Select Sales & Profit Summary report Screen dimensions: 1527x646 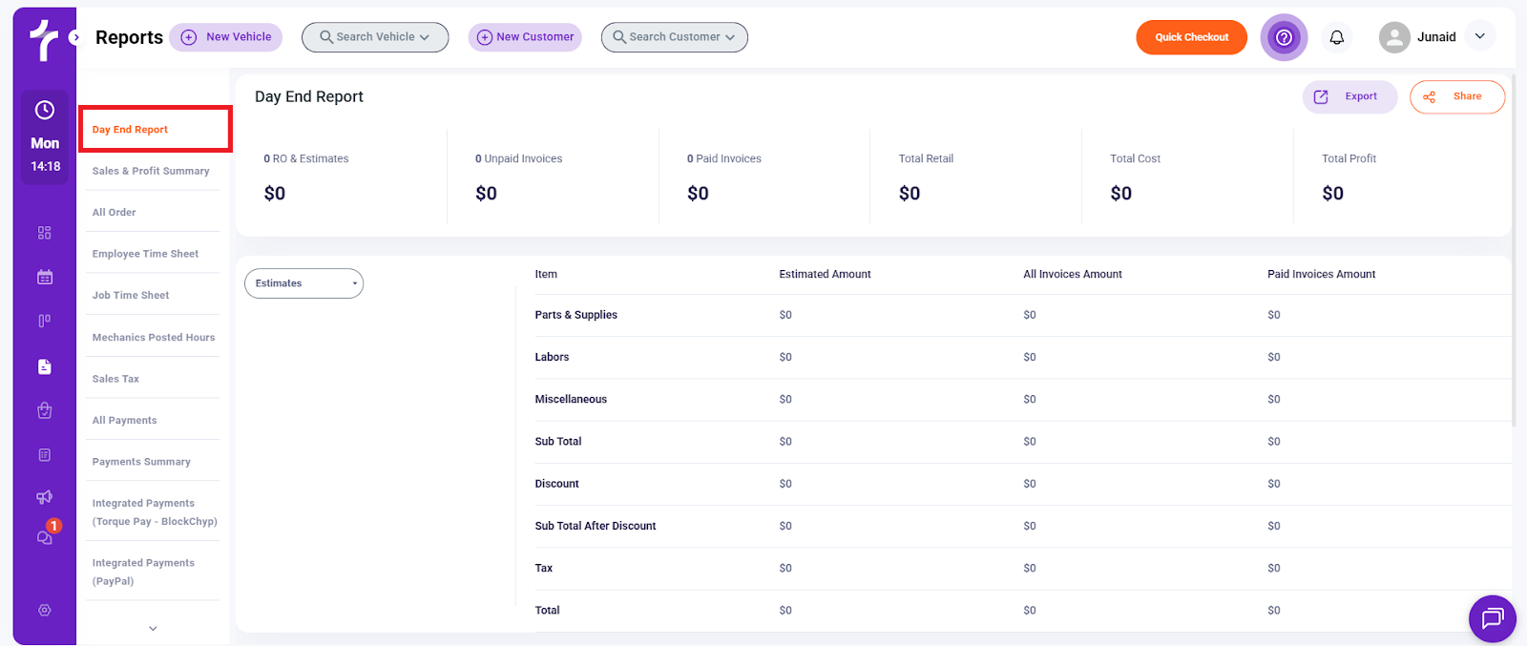(x=151, y=171)
